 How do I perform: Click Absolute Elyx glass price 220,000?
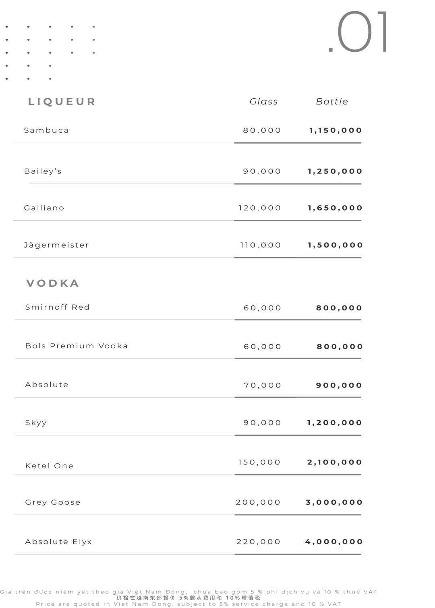(259, 542)
